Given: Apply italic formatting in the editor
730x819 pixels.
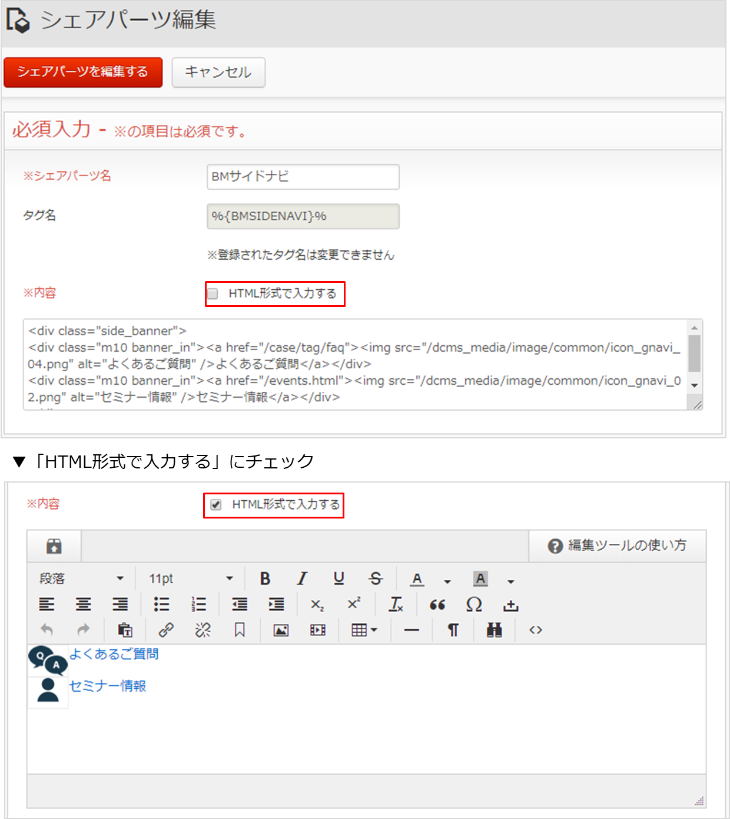Looking at the screenshot, I should coord(302,579).
